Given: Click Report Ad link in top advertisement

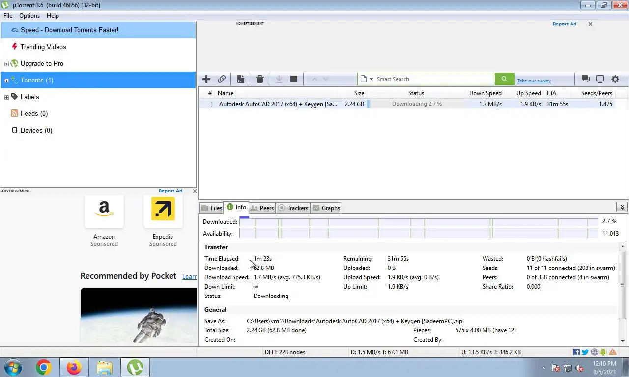Looking at the screenshot, I should tap(564, 24).
